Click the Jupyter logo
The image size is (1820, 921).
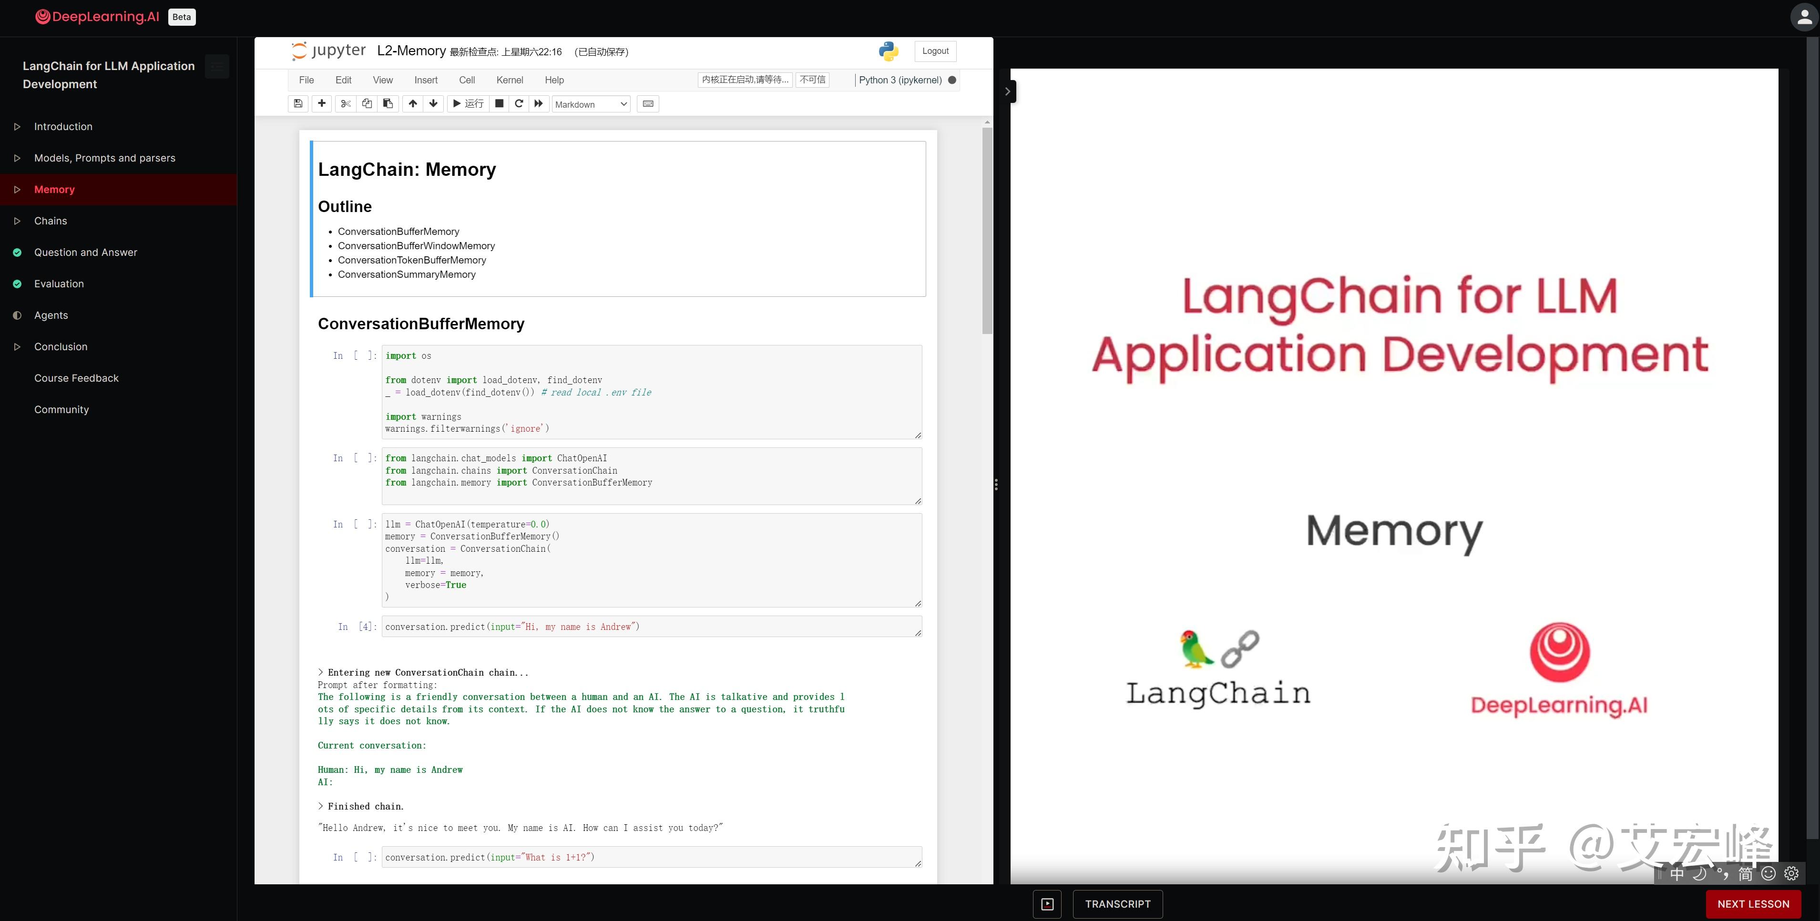[328, 51]
